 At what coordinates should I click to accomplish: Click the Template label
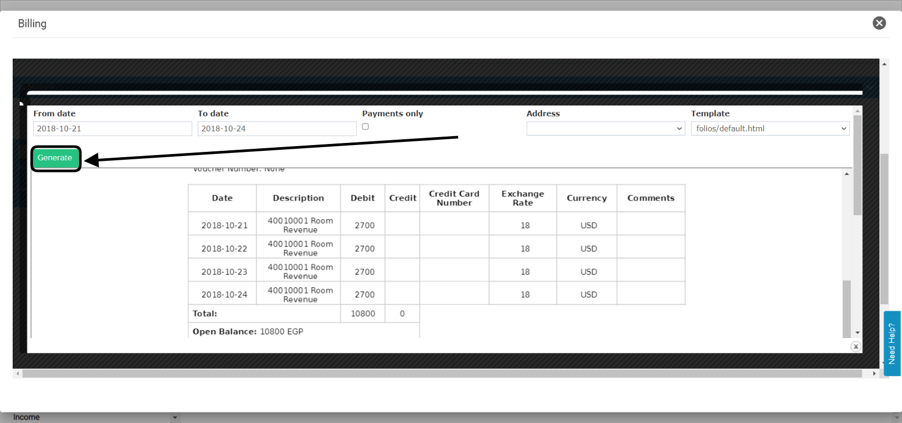point(710,113)
